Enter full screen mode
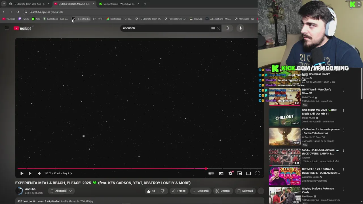The image size is (363, 204). point(258,173)
